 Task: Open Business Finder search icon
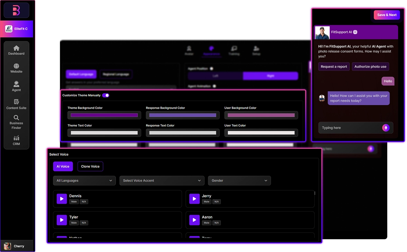pos(16,118)
